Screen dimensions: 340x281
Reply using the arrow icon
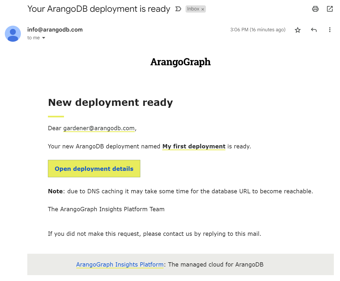click(314, 30)
